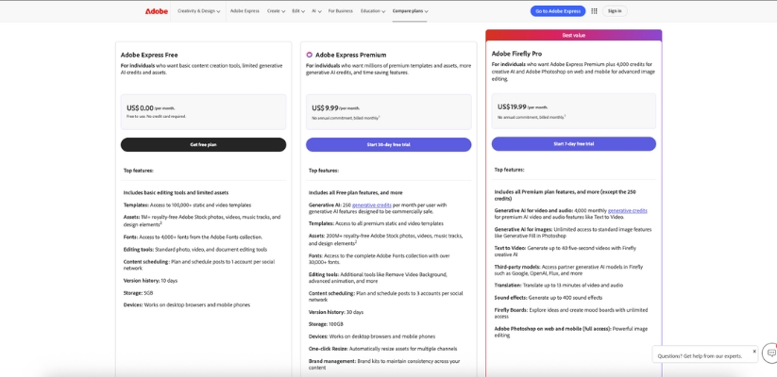Click 'Includes all Free plan features' text

point(355,193)
